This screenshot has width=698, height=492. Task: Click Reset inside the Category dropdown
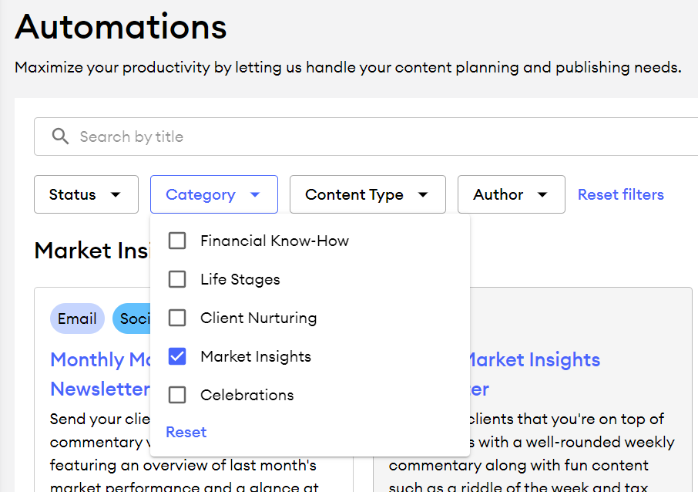click(186, 432)
